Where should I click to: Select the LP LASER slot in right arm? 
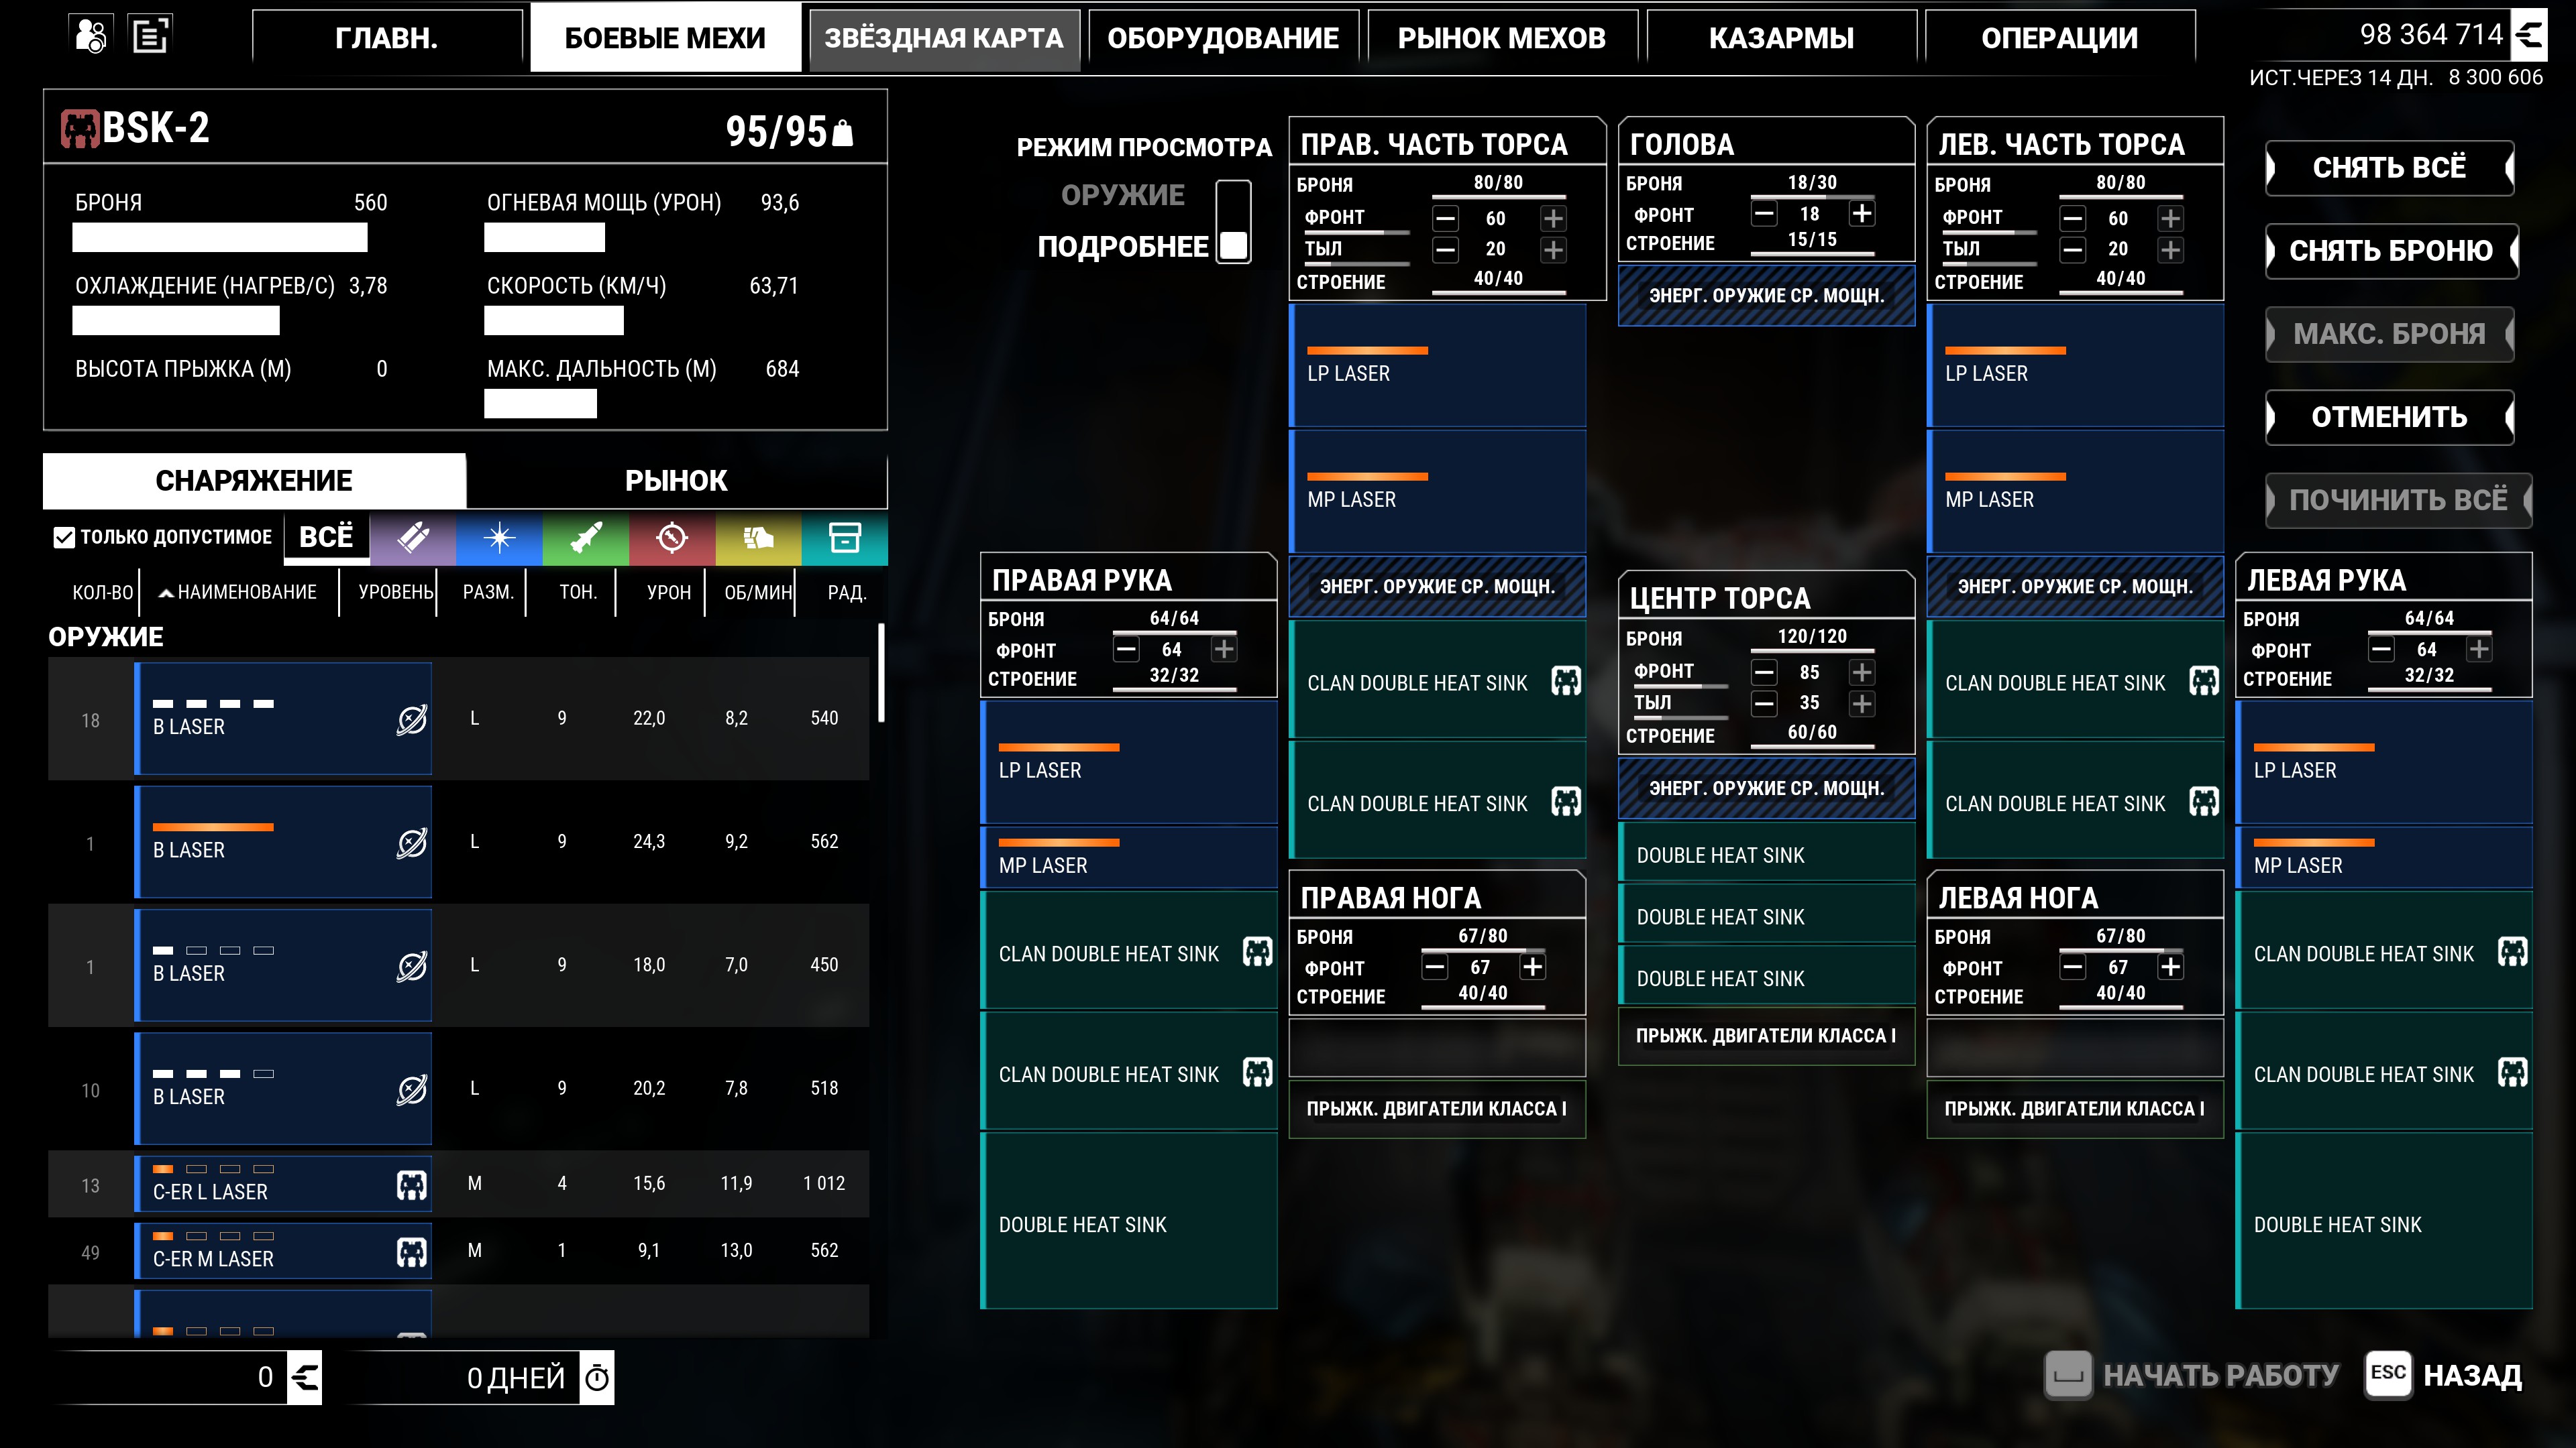(1129, 762)
